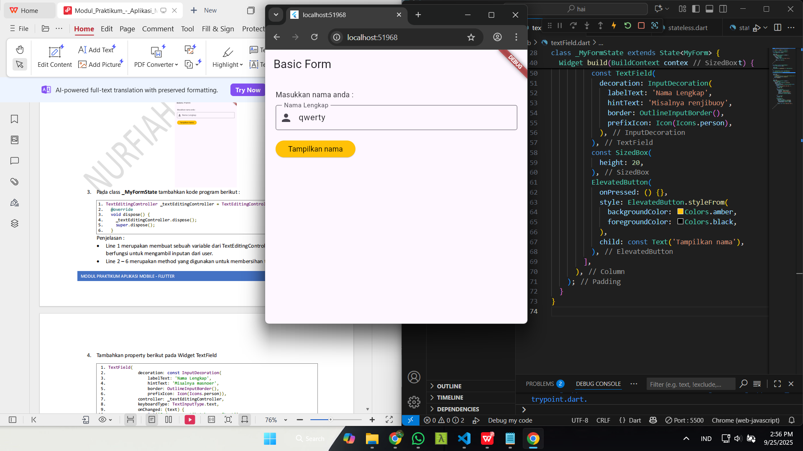Toggle the VS Code panel layout icon
803x451 pixels.
709,9
